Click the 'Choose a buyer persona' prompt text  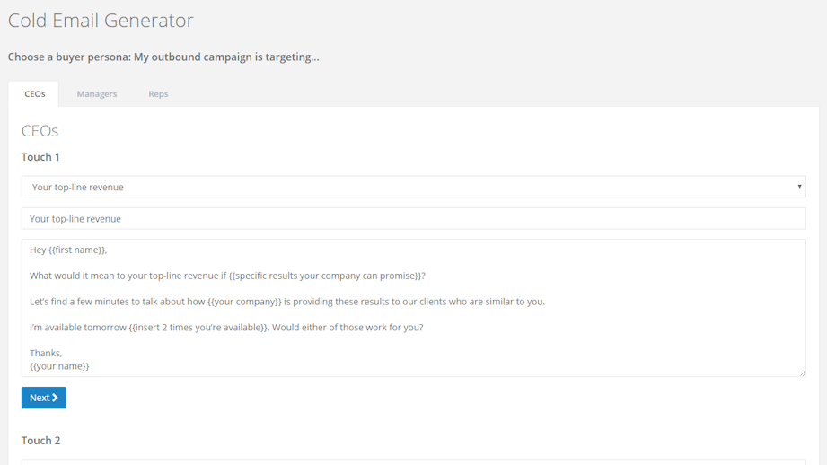point(163,57)
